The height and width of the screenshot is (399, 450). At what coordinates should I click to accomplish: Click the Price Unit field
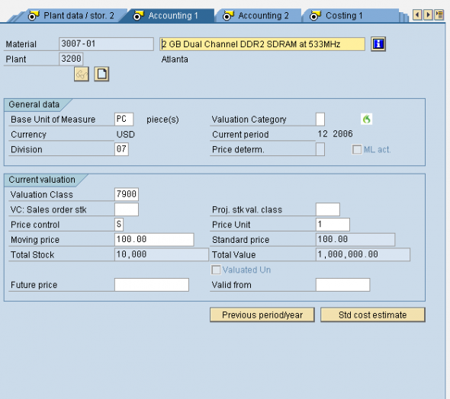(x=333, y=225)
